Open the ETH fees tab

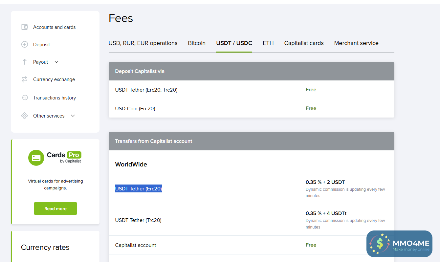tap(268, 43)
